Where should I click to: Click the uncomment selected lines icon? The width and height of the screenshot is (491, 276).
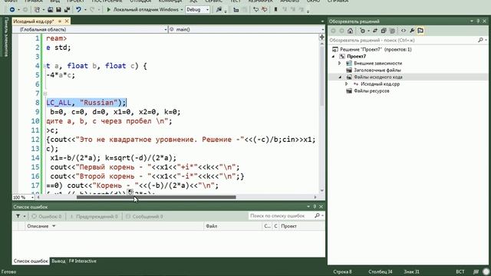pyautogui.click(x=264, y=10)
